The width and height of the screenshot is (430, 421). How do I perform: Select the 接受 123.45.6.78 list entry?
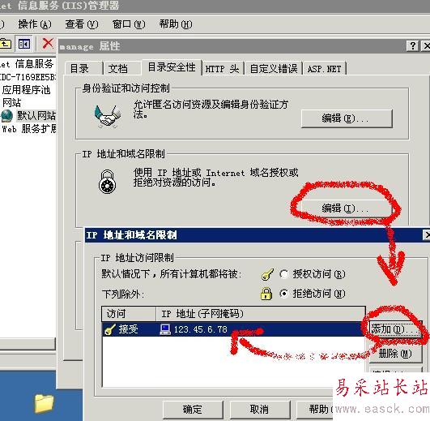tap(234, 329)
